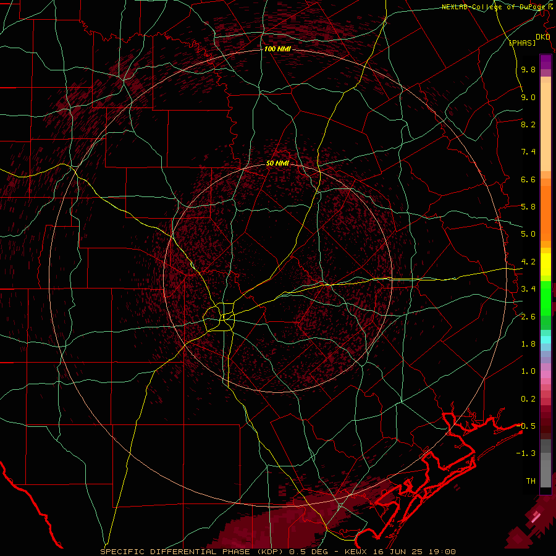Select the cyan segment of the color bar
556x556 pixels.
point(545,340)
